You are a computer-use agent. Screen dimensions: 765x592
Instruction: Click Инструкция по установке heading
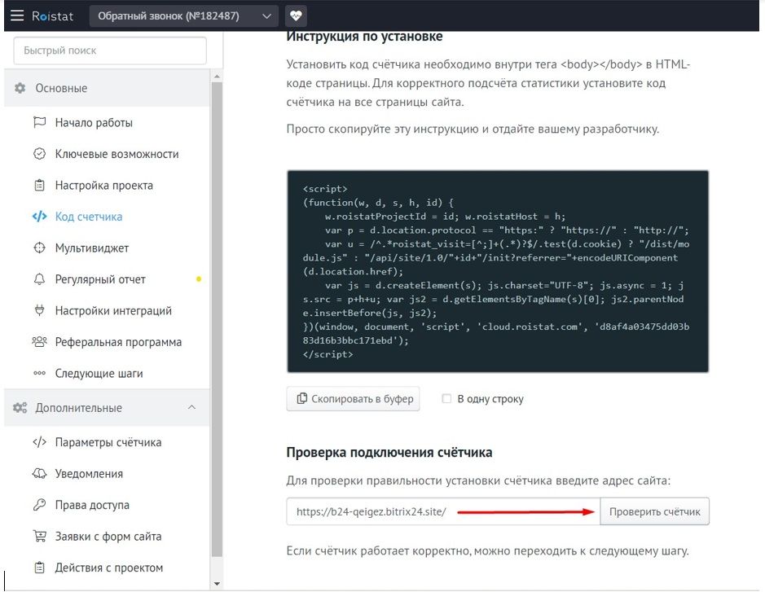click(364, 36)
